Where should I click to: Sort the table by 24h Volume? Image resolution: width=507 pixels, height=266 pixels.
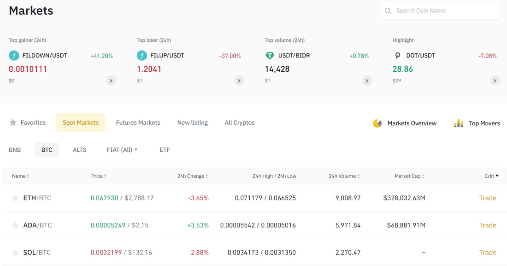coord(344,176)
